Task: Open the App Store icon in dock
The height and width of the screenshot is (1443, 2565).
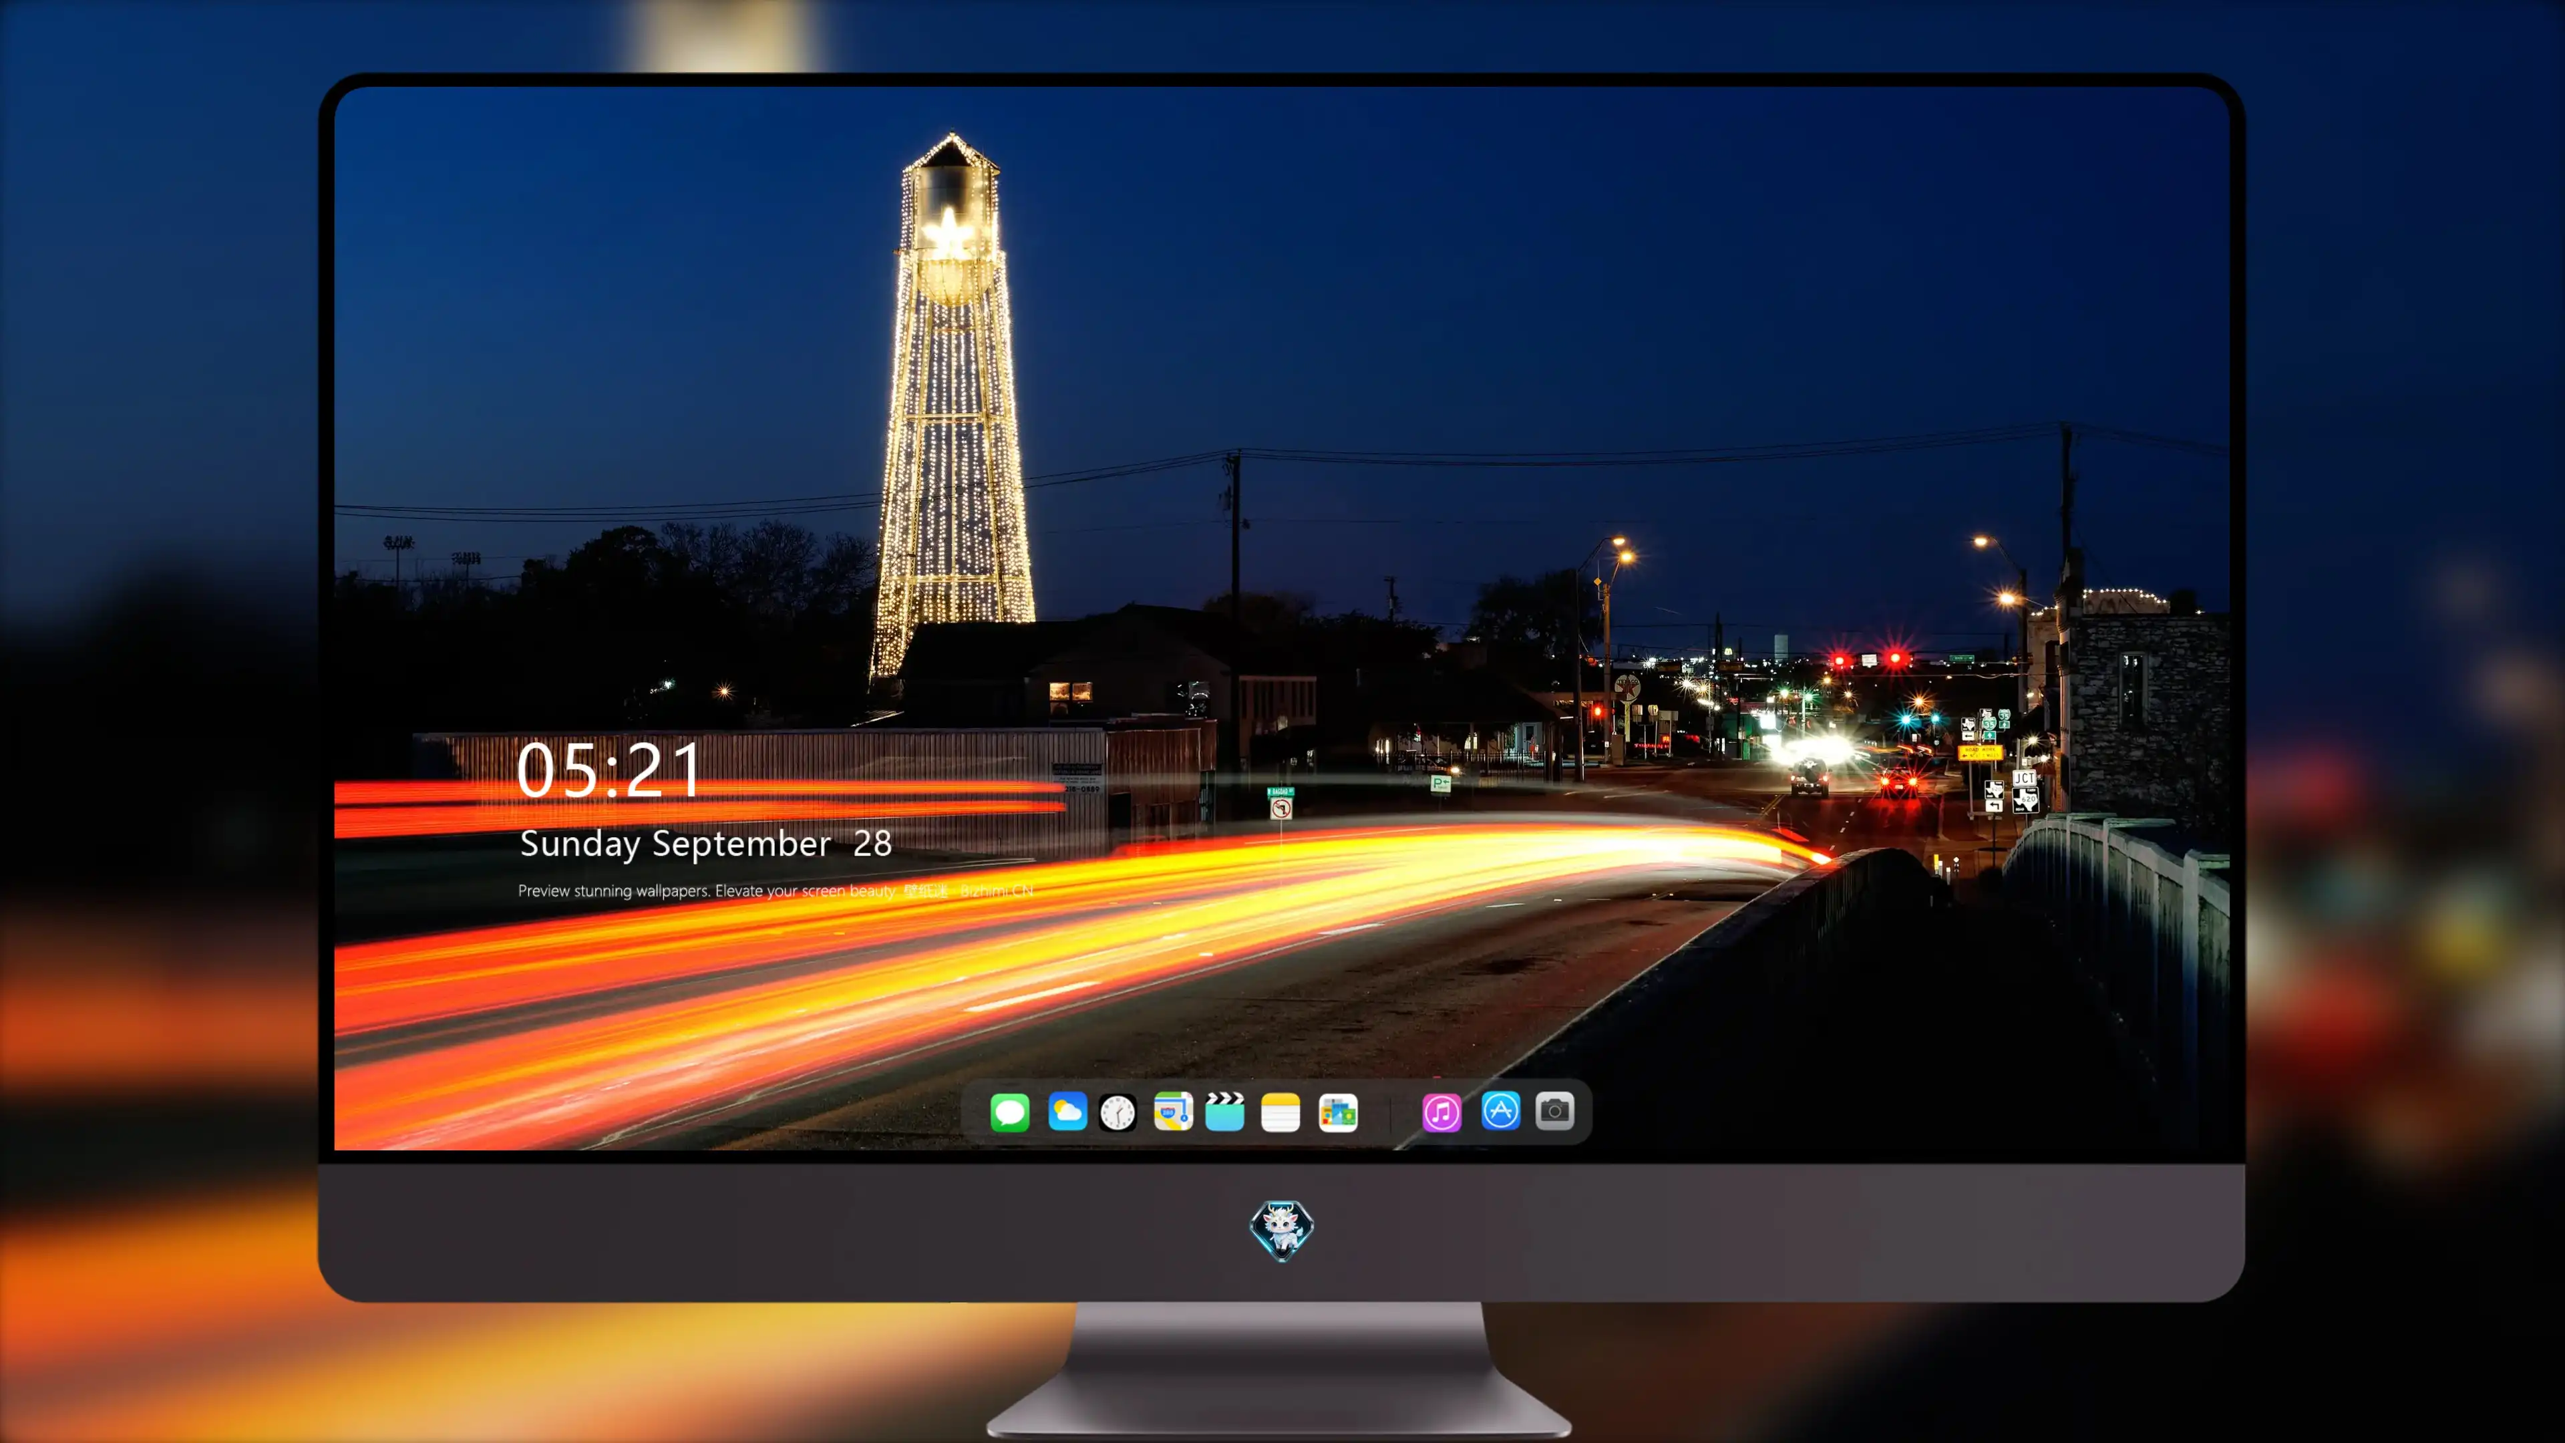Action: (1500, 1110)
